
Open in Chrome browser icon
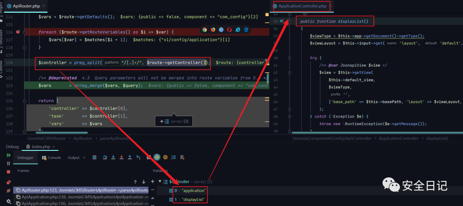(204, 29)
